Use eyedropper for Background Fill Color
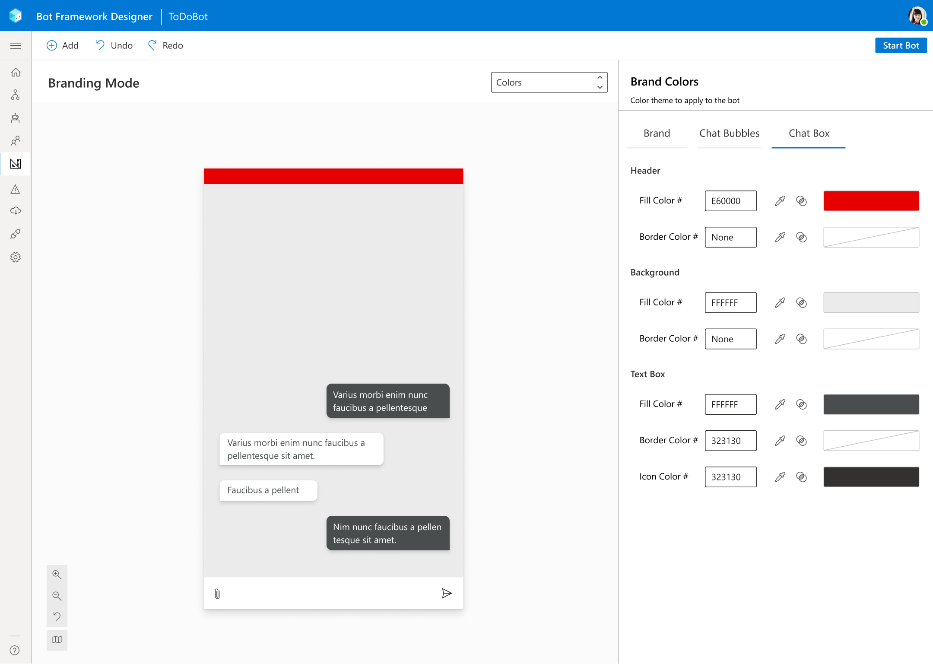 tap(780, 303)
